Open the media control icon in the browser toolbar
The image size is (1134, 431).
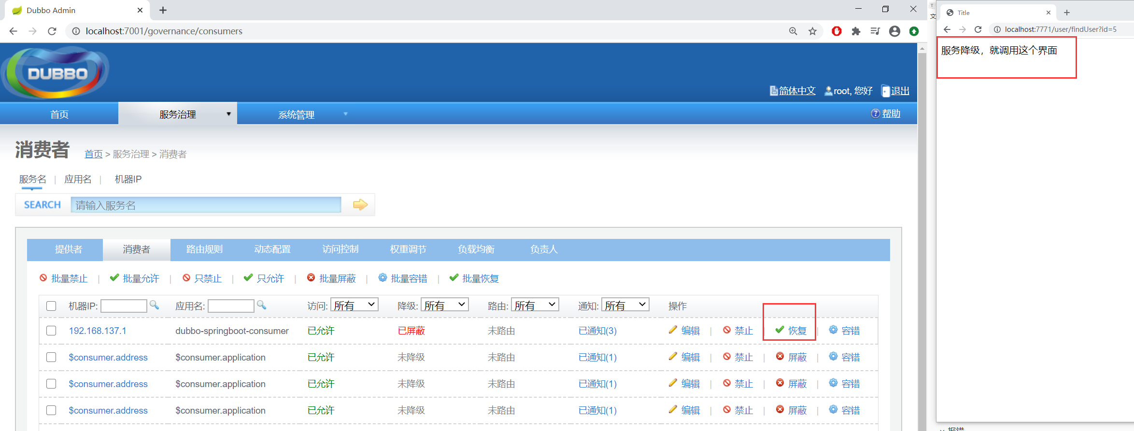(x=875, y=31)
